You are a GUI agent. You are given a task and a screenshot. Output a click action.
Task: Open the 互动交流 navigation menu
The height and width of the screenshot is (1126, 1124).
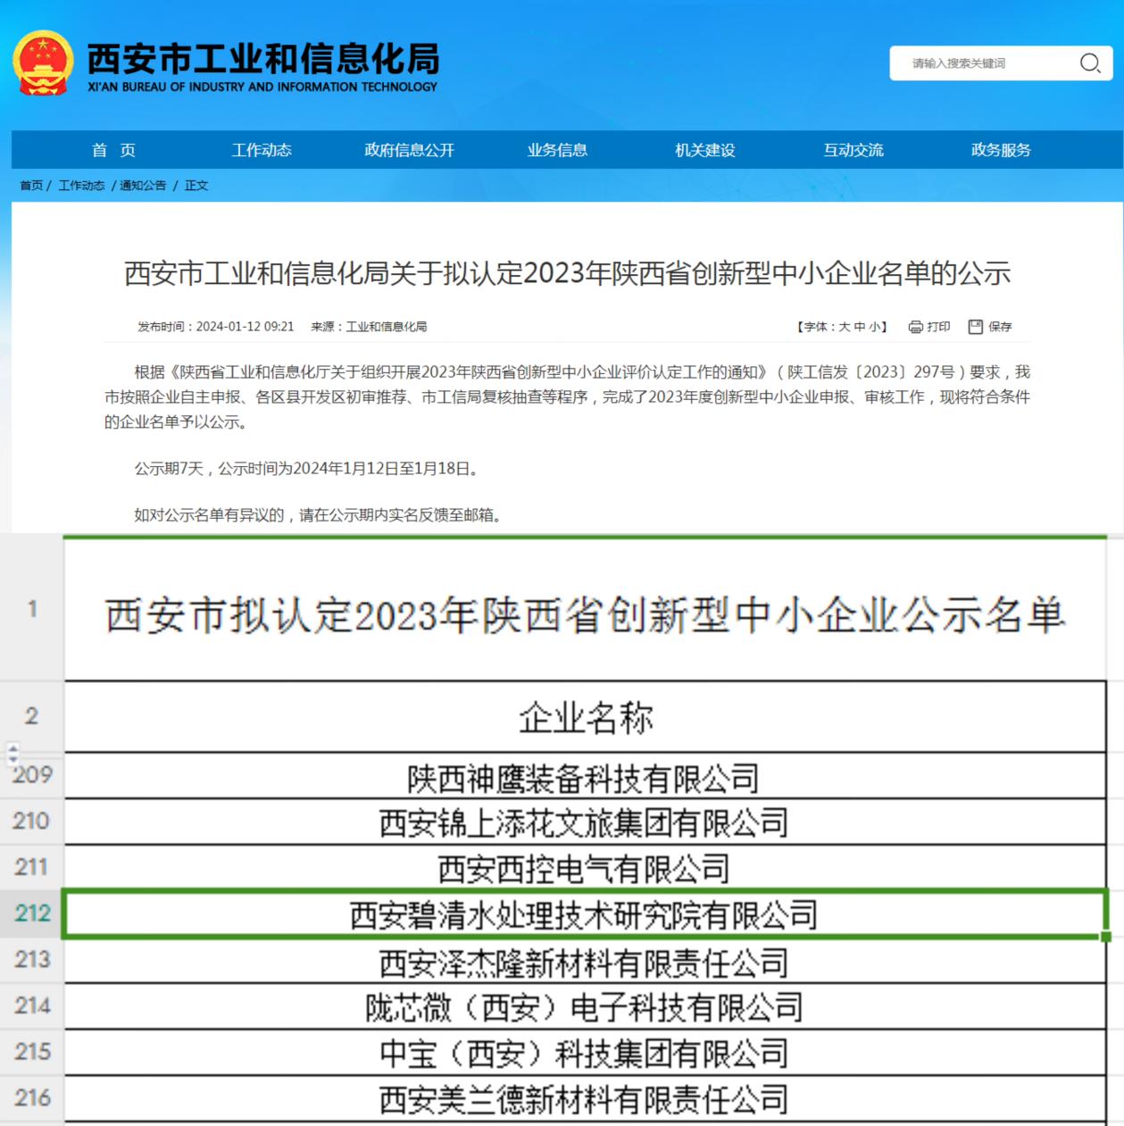tap(853, 150)
